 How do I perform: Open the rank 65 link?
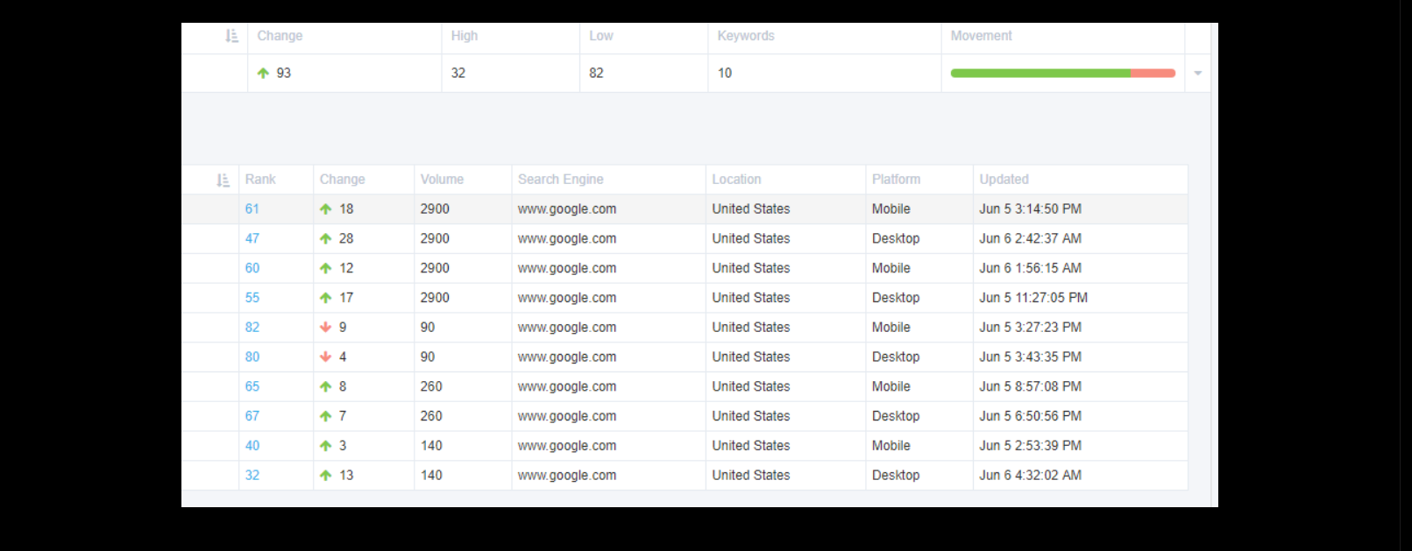pos(252,387)
